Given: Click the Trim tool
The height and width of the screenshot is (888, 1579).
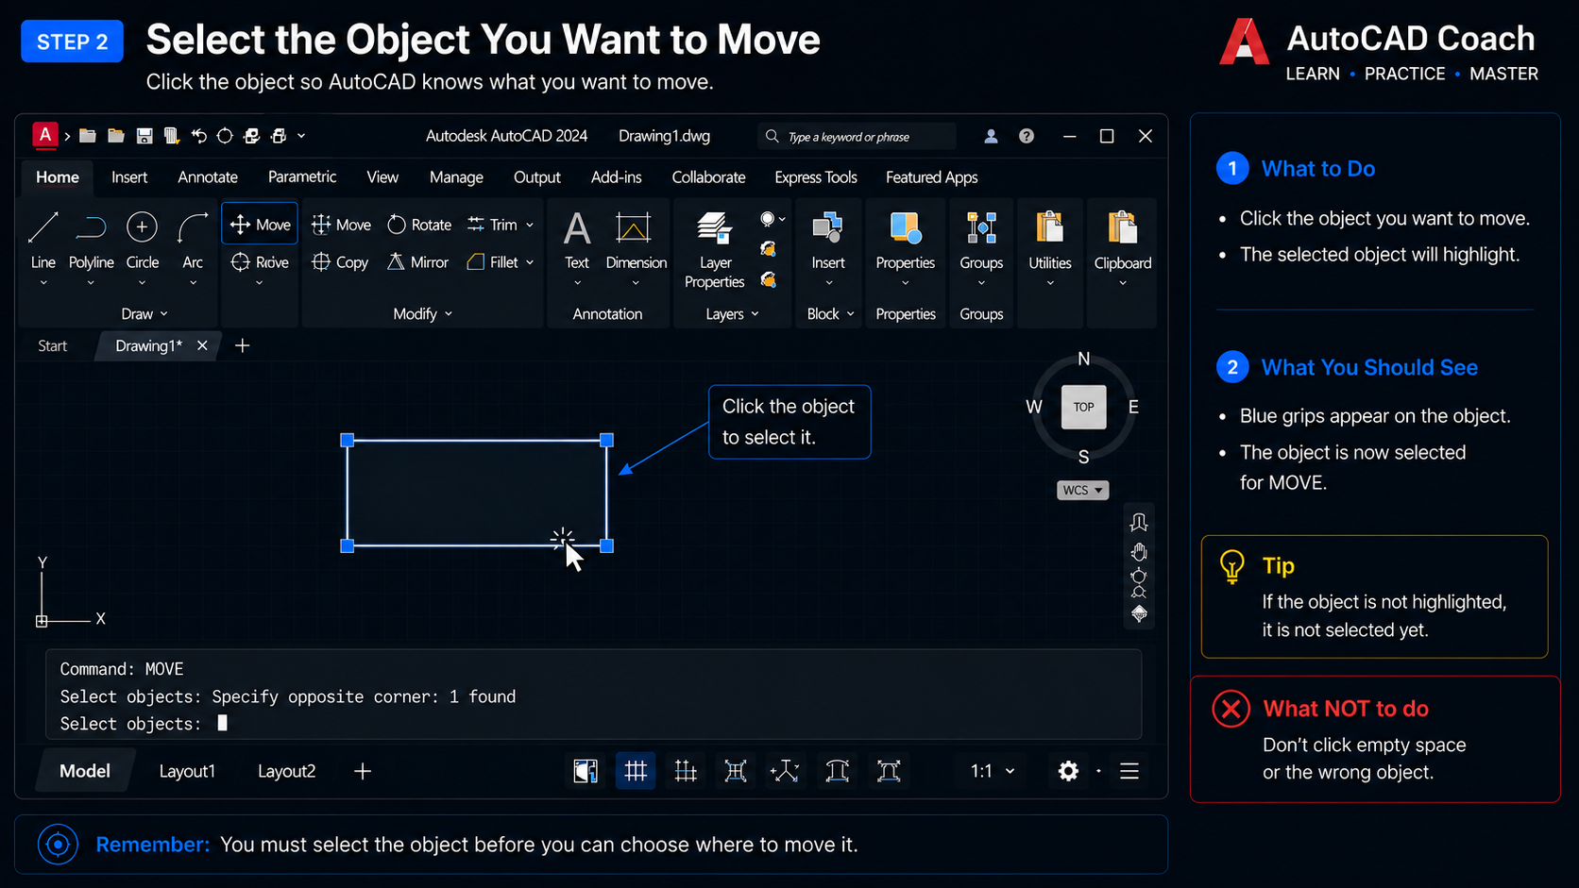Looking at the screenshot, I should click(492, 225).
